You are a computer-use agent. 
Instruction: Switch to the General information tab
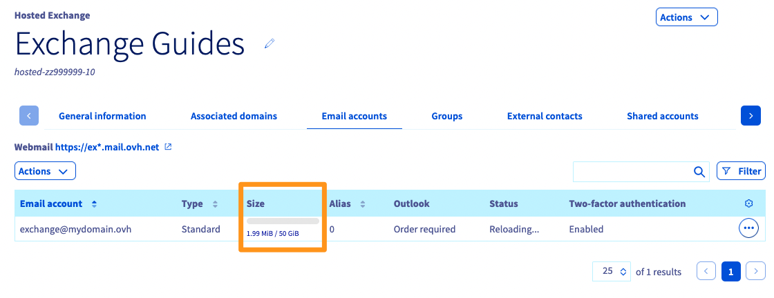pos(102,116)
